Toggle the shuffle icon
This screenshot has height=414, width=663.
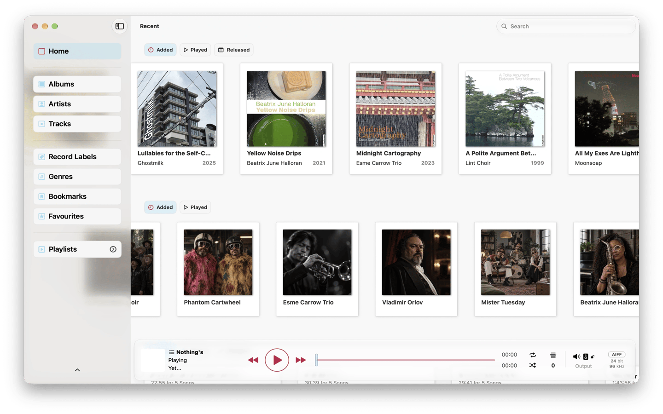[x=533, y=366]
